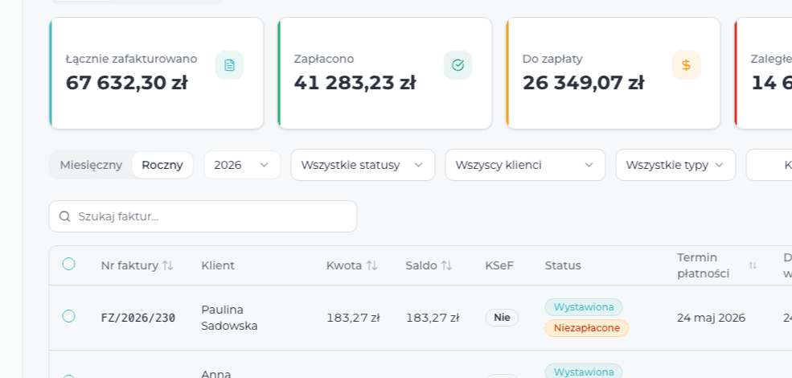792x378 pixels.
Task: Click payment date 24 maj 2026
Action: (711, 318)
